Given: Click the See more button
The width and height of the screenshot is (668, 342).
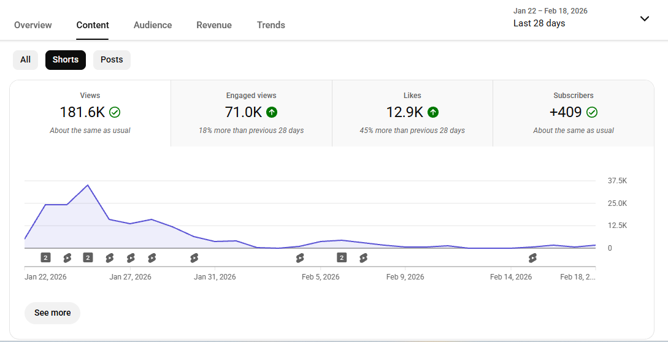Looking at the screenshot, I should (x=52, y=313).
